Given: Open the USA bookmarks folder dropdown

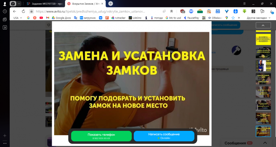Looking at the screenshot, I should point(18,18).
